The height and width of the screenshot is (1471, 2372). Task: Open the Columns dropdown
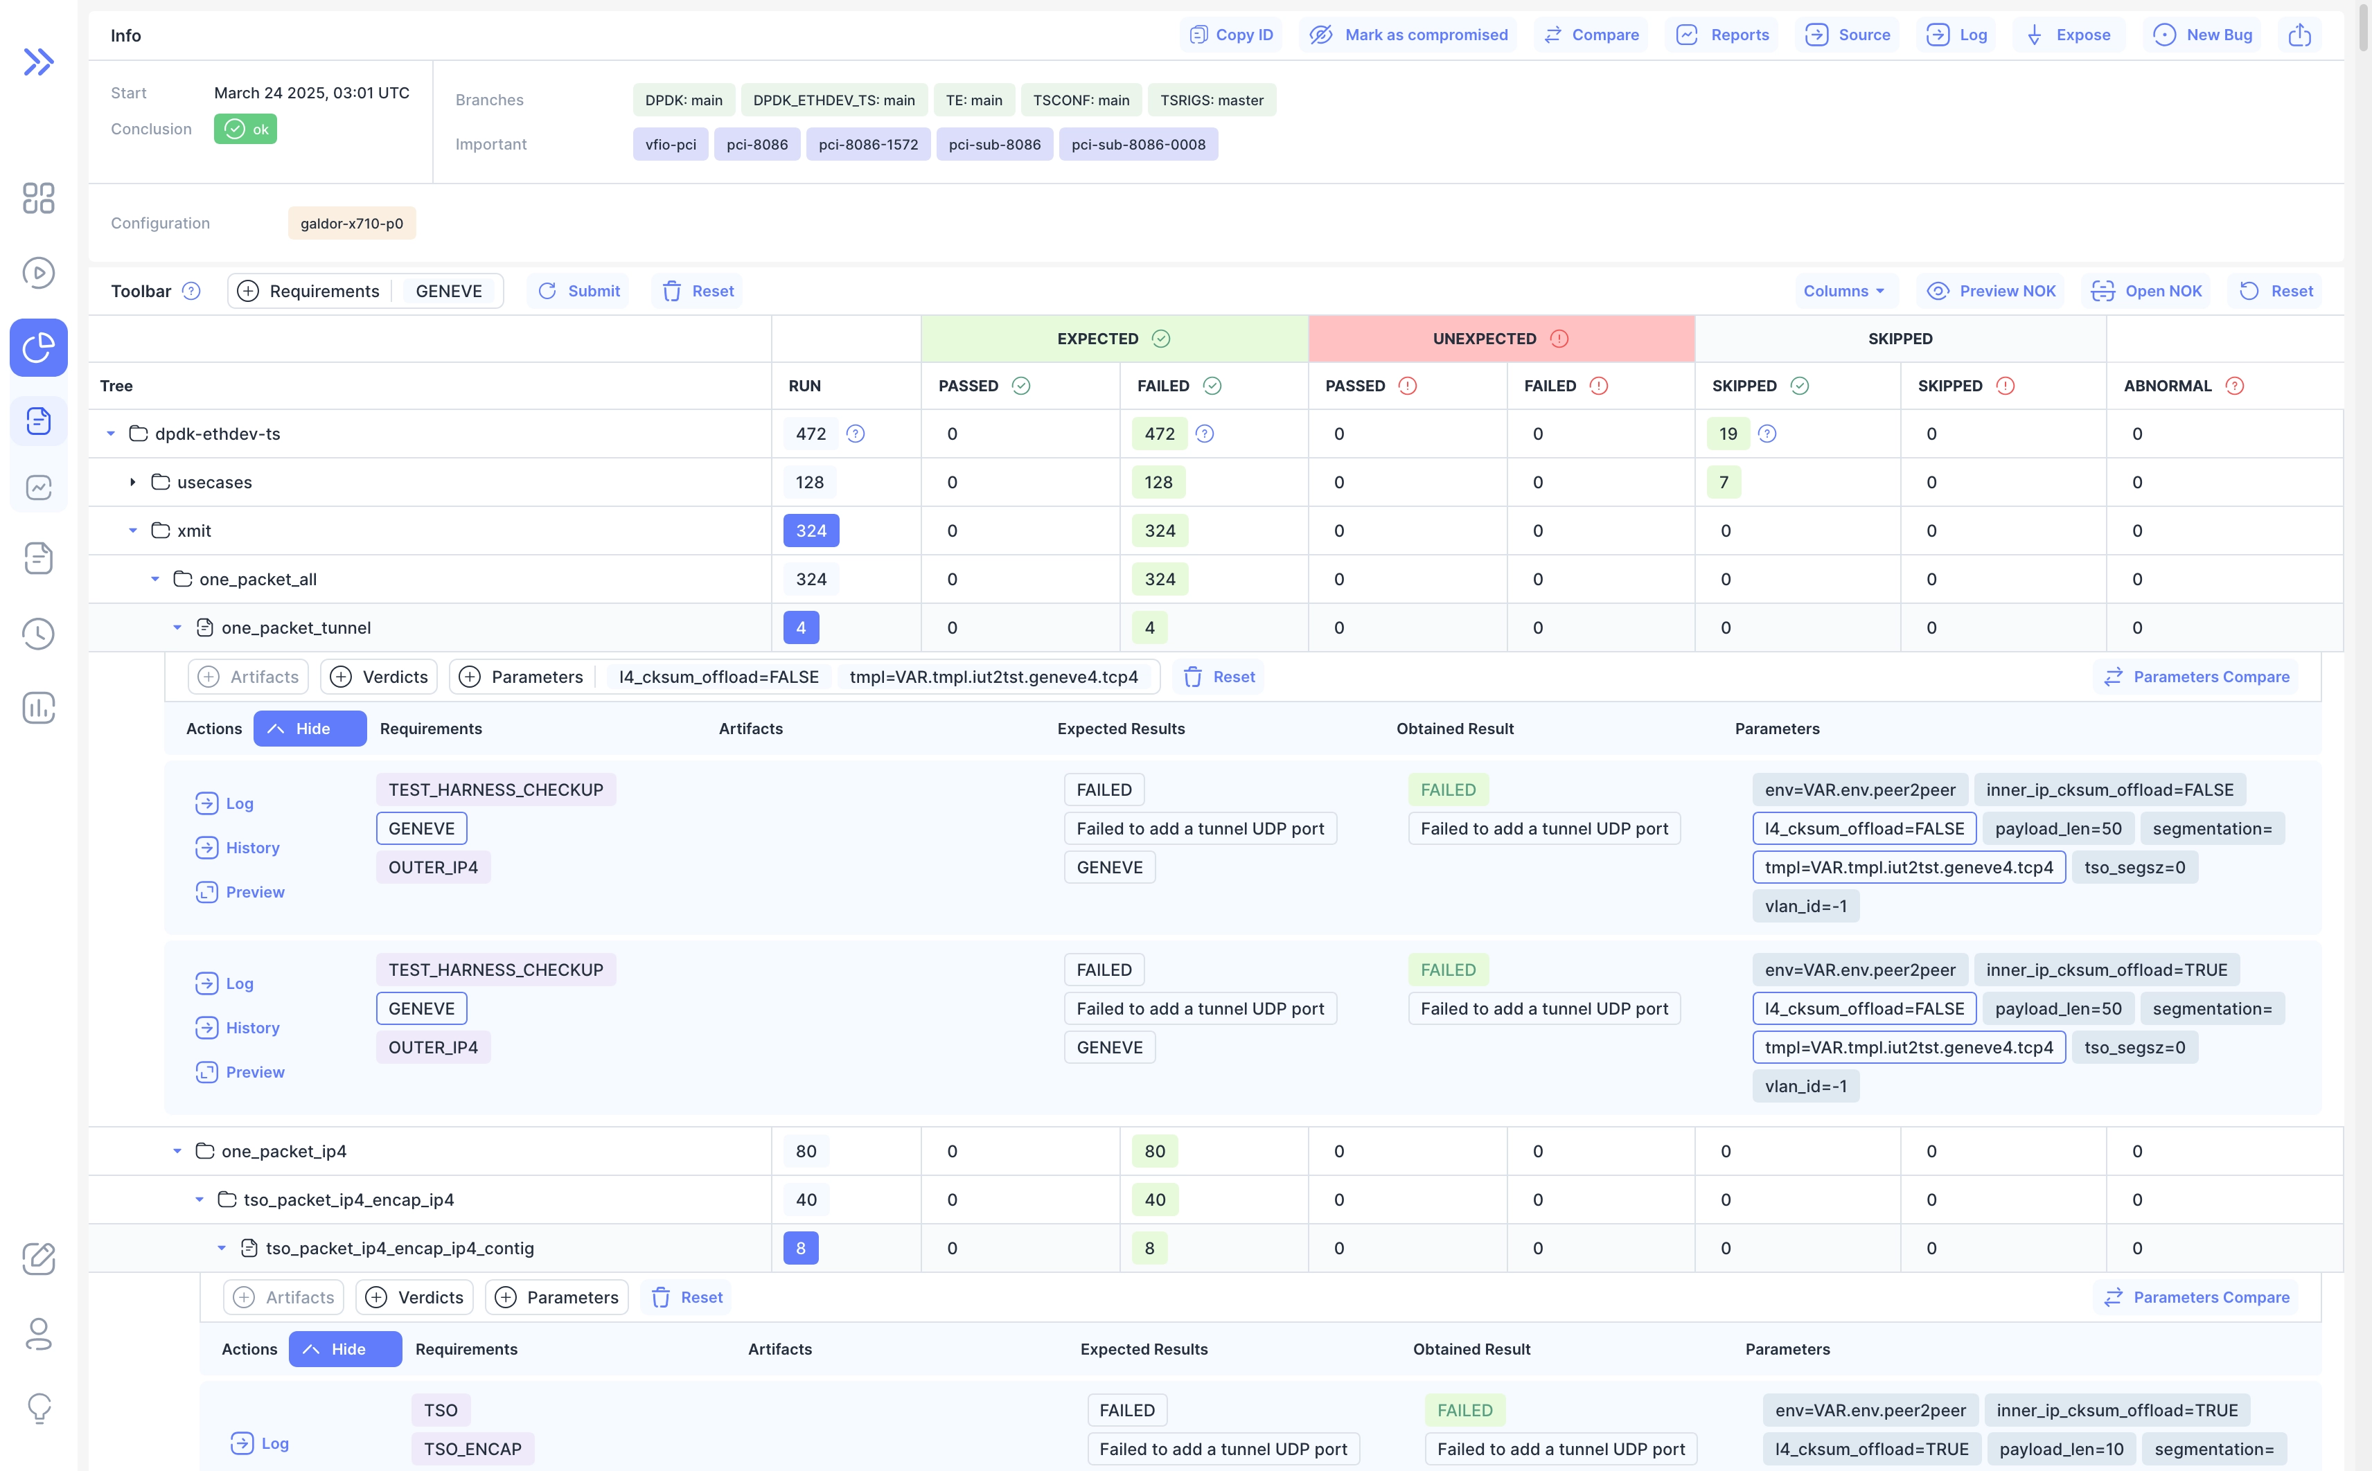(1842, 290)
